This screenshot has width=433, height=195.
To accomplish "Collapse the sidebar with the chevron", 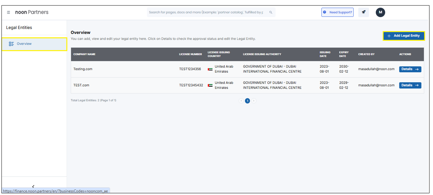I will tap(33, 186).
